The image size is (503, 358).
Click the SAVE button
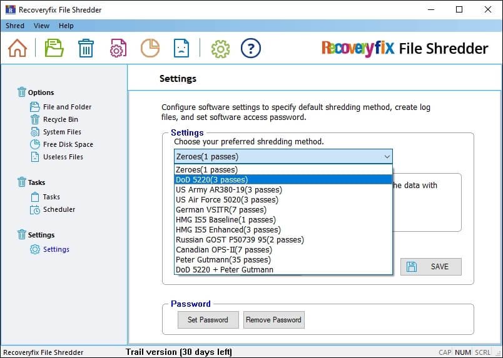point(431,267)
